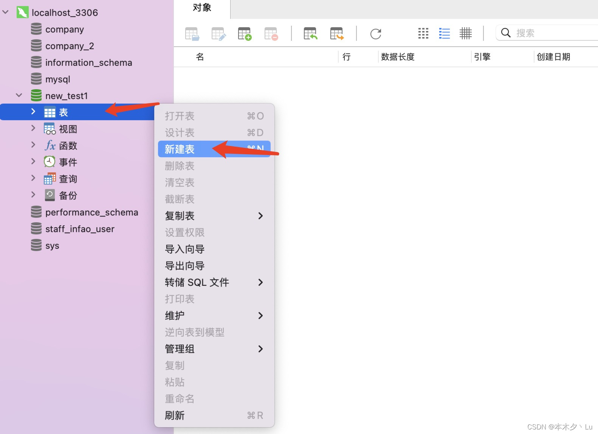The width and height of the screenshot is (598, 434).
Task: Click the localhost_3306 connection icon
Action: (x=23, y=12)
